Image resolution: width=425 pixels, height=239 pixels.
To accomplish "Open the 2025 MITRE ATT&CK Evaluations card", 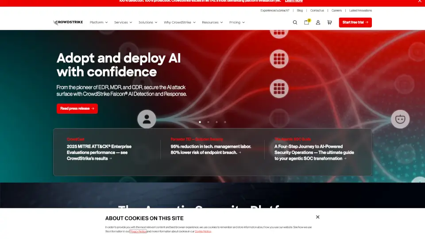I will tap(99, 152).
